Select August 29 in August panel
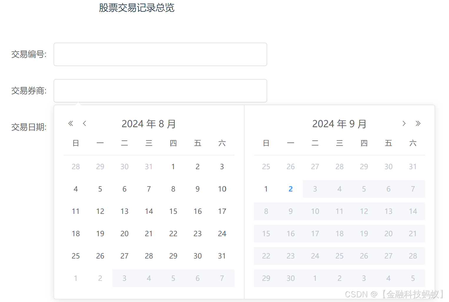The height and width of the screenshot is (302, 449). coord(173,256)
